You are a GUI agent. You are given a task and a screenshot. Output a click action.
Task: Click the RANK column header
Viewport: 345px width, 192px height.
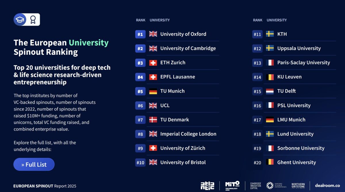point(141,20)
